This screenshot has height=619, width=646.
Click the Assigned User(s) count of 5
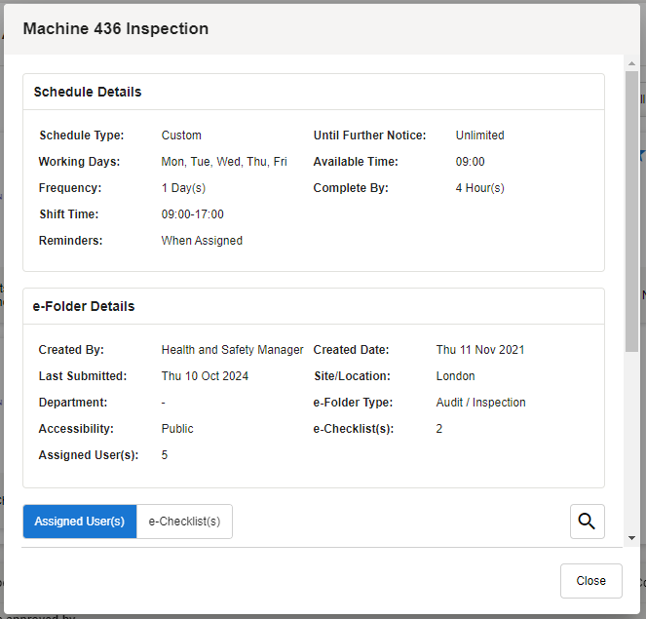(x=165, y=455)
